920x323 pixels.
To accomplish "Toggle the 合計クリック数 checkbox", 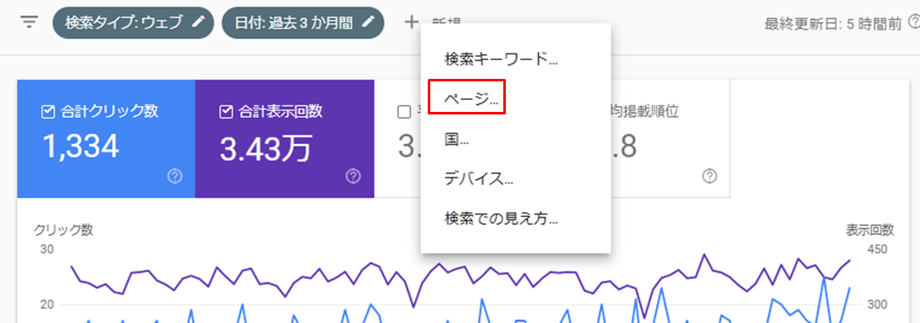I will 48,112.
